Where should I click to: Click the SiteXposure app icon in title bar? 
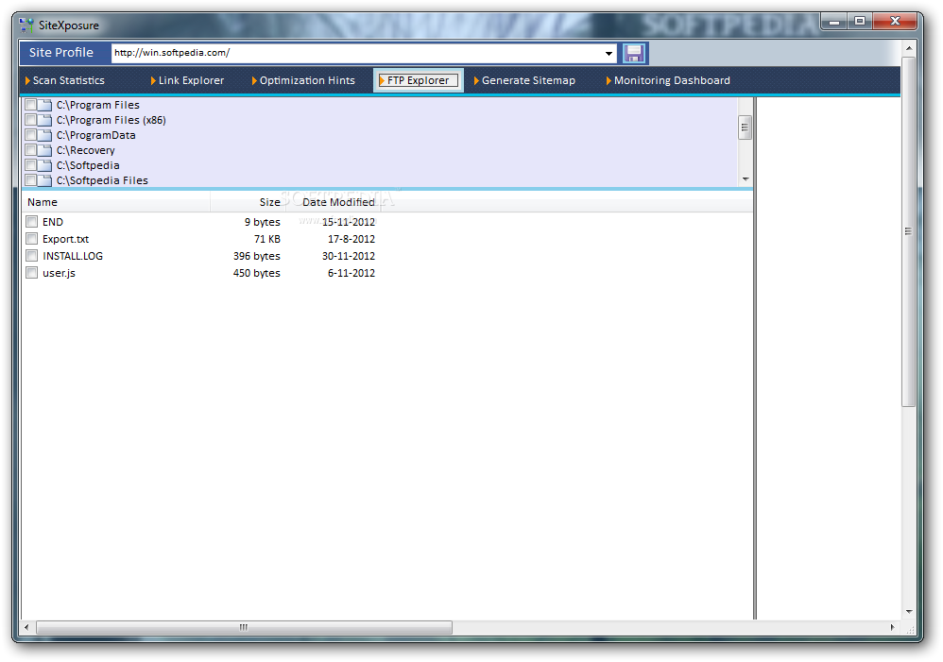pos(26,25)
